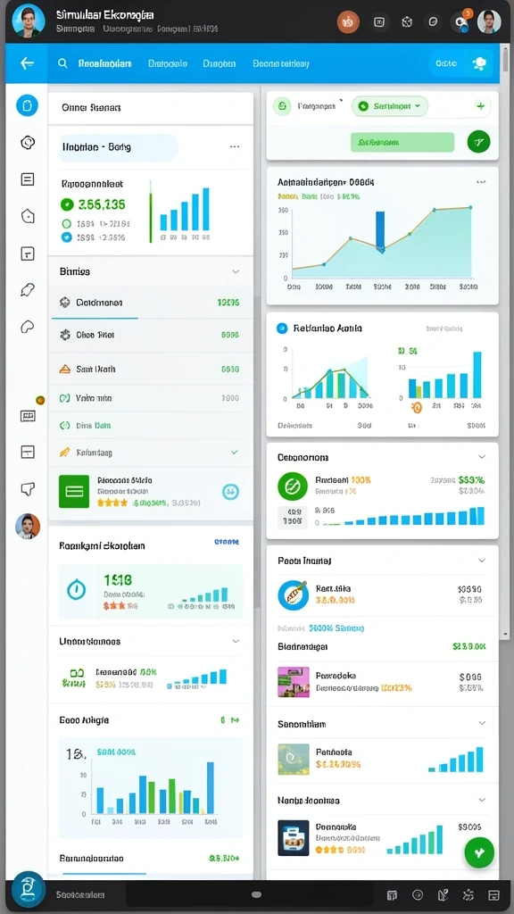The image size is (514, 914).
Task: Click the speech bubble icon in left sidebar
Action: [x=28, y=488]
